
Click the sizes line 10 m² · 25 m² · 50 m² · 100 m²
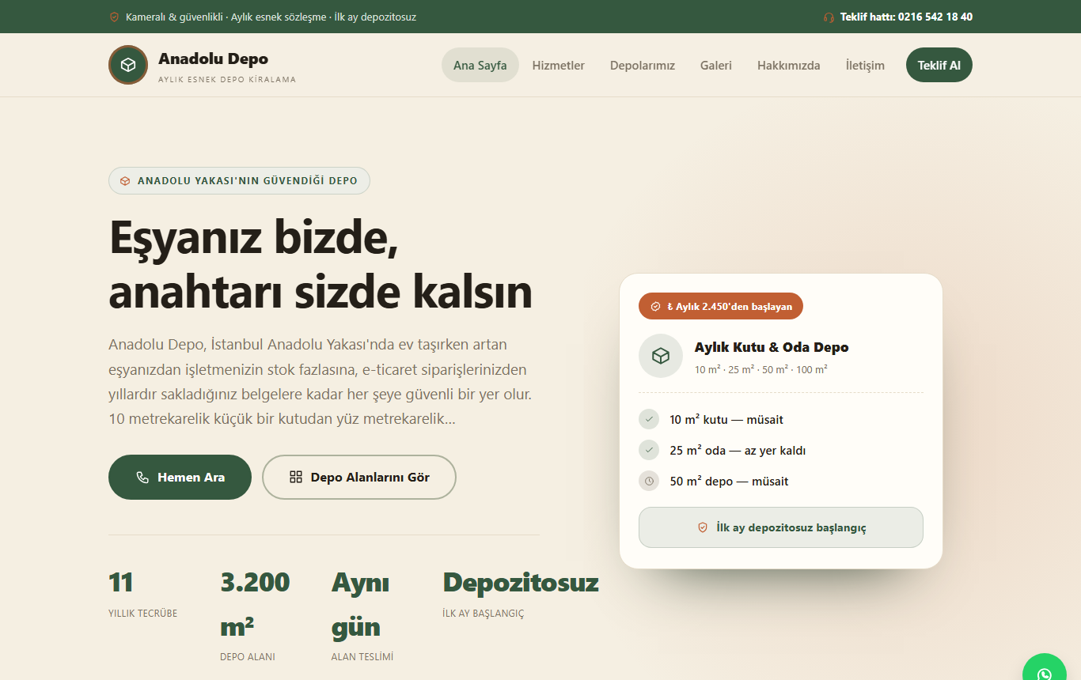[x=761, y=369]
